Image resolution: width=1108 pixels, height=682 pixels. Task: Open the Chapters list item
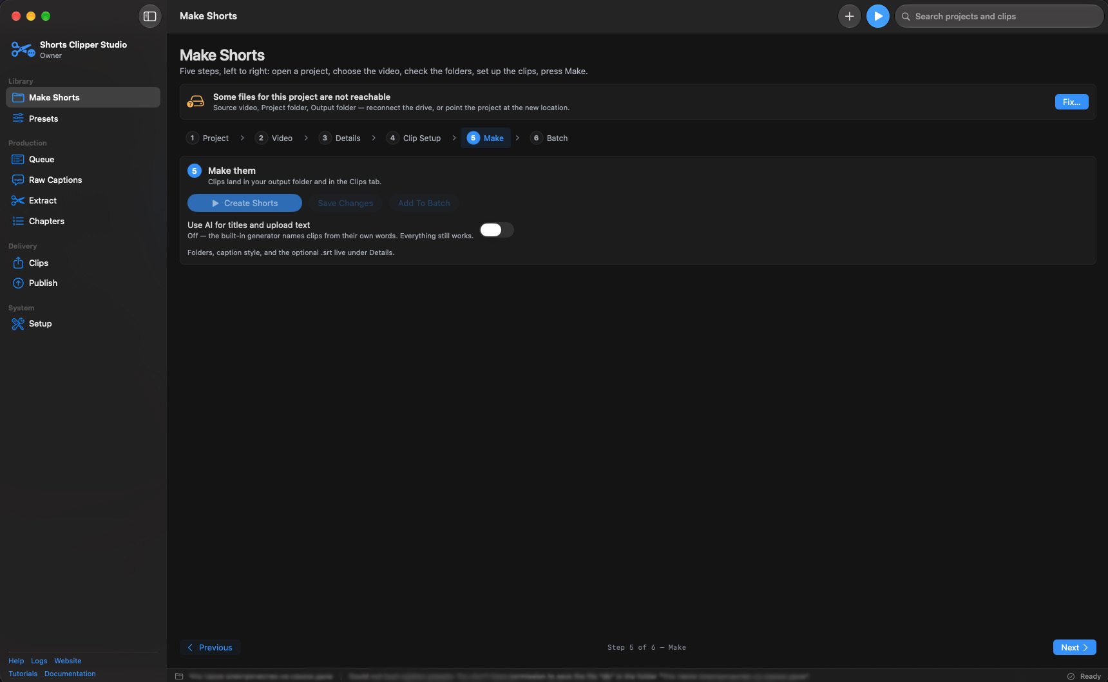click(x=83, y=221)
